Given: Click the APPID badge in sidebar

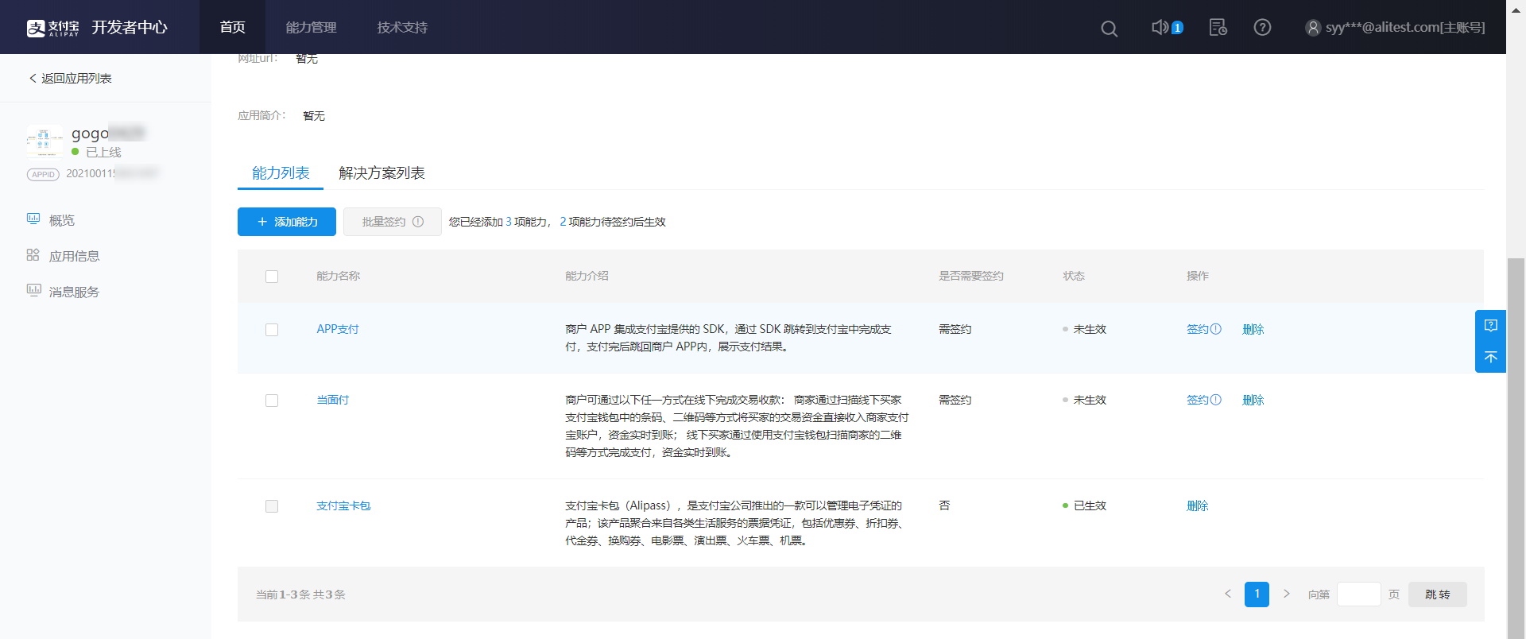Looking at the screenshot, I should point(43,174).
